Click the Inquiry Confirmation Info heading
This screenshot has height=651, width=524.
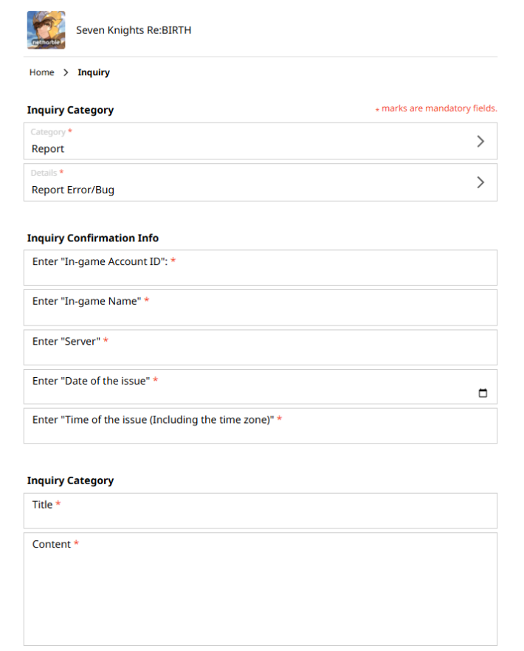click(x=93, y=238)
